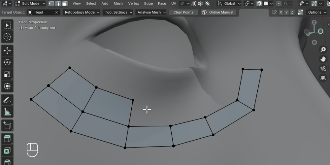Expand the sidebar with the right-edge arrow
Image resolution: width=330 pixels, height=165 pixels.
pyautogui.click(x=329, y=24)
